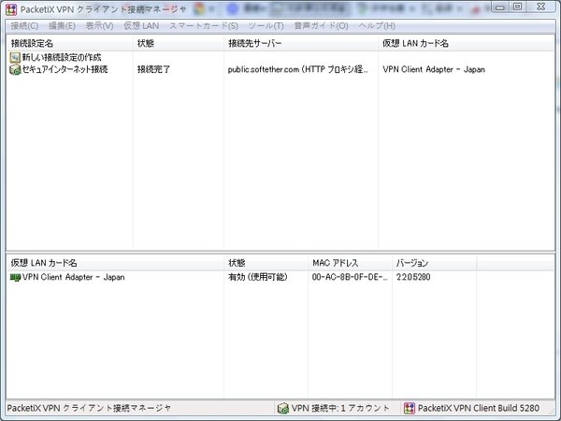
Task: Sort by バージョン column header
Action: click(x=435, y=263)
